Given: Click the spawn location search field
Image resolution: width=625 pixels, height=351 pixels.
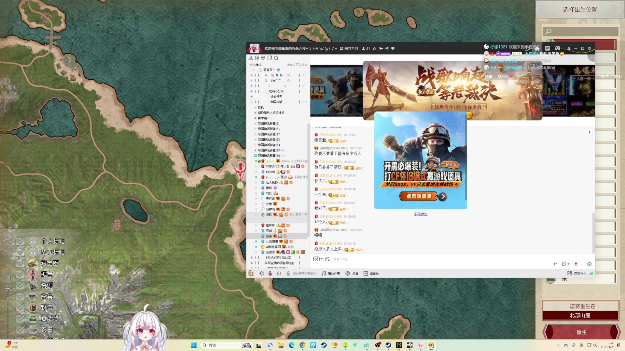Looking at the screenshot, I should [581, 32].
